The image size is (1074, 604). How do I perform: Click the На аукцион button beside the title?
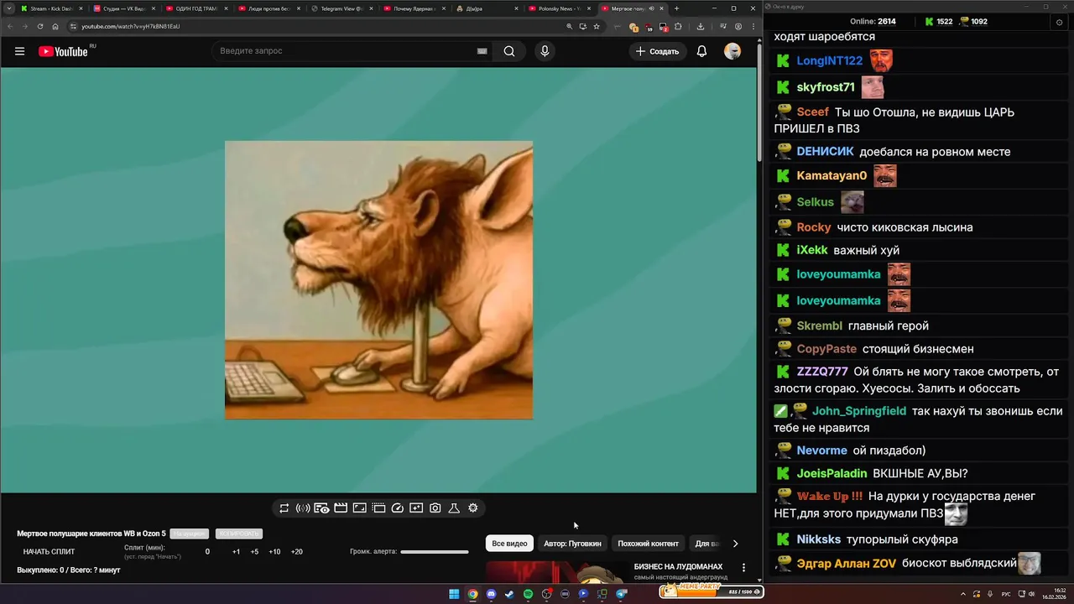pos(189,534)
